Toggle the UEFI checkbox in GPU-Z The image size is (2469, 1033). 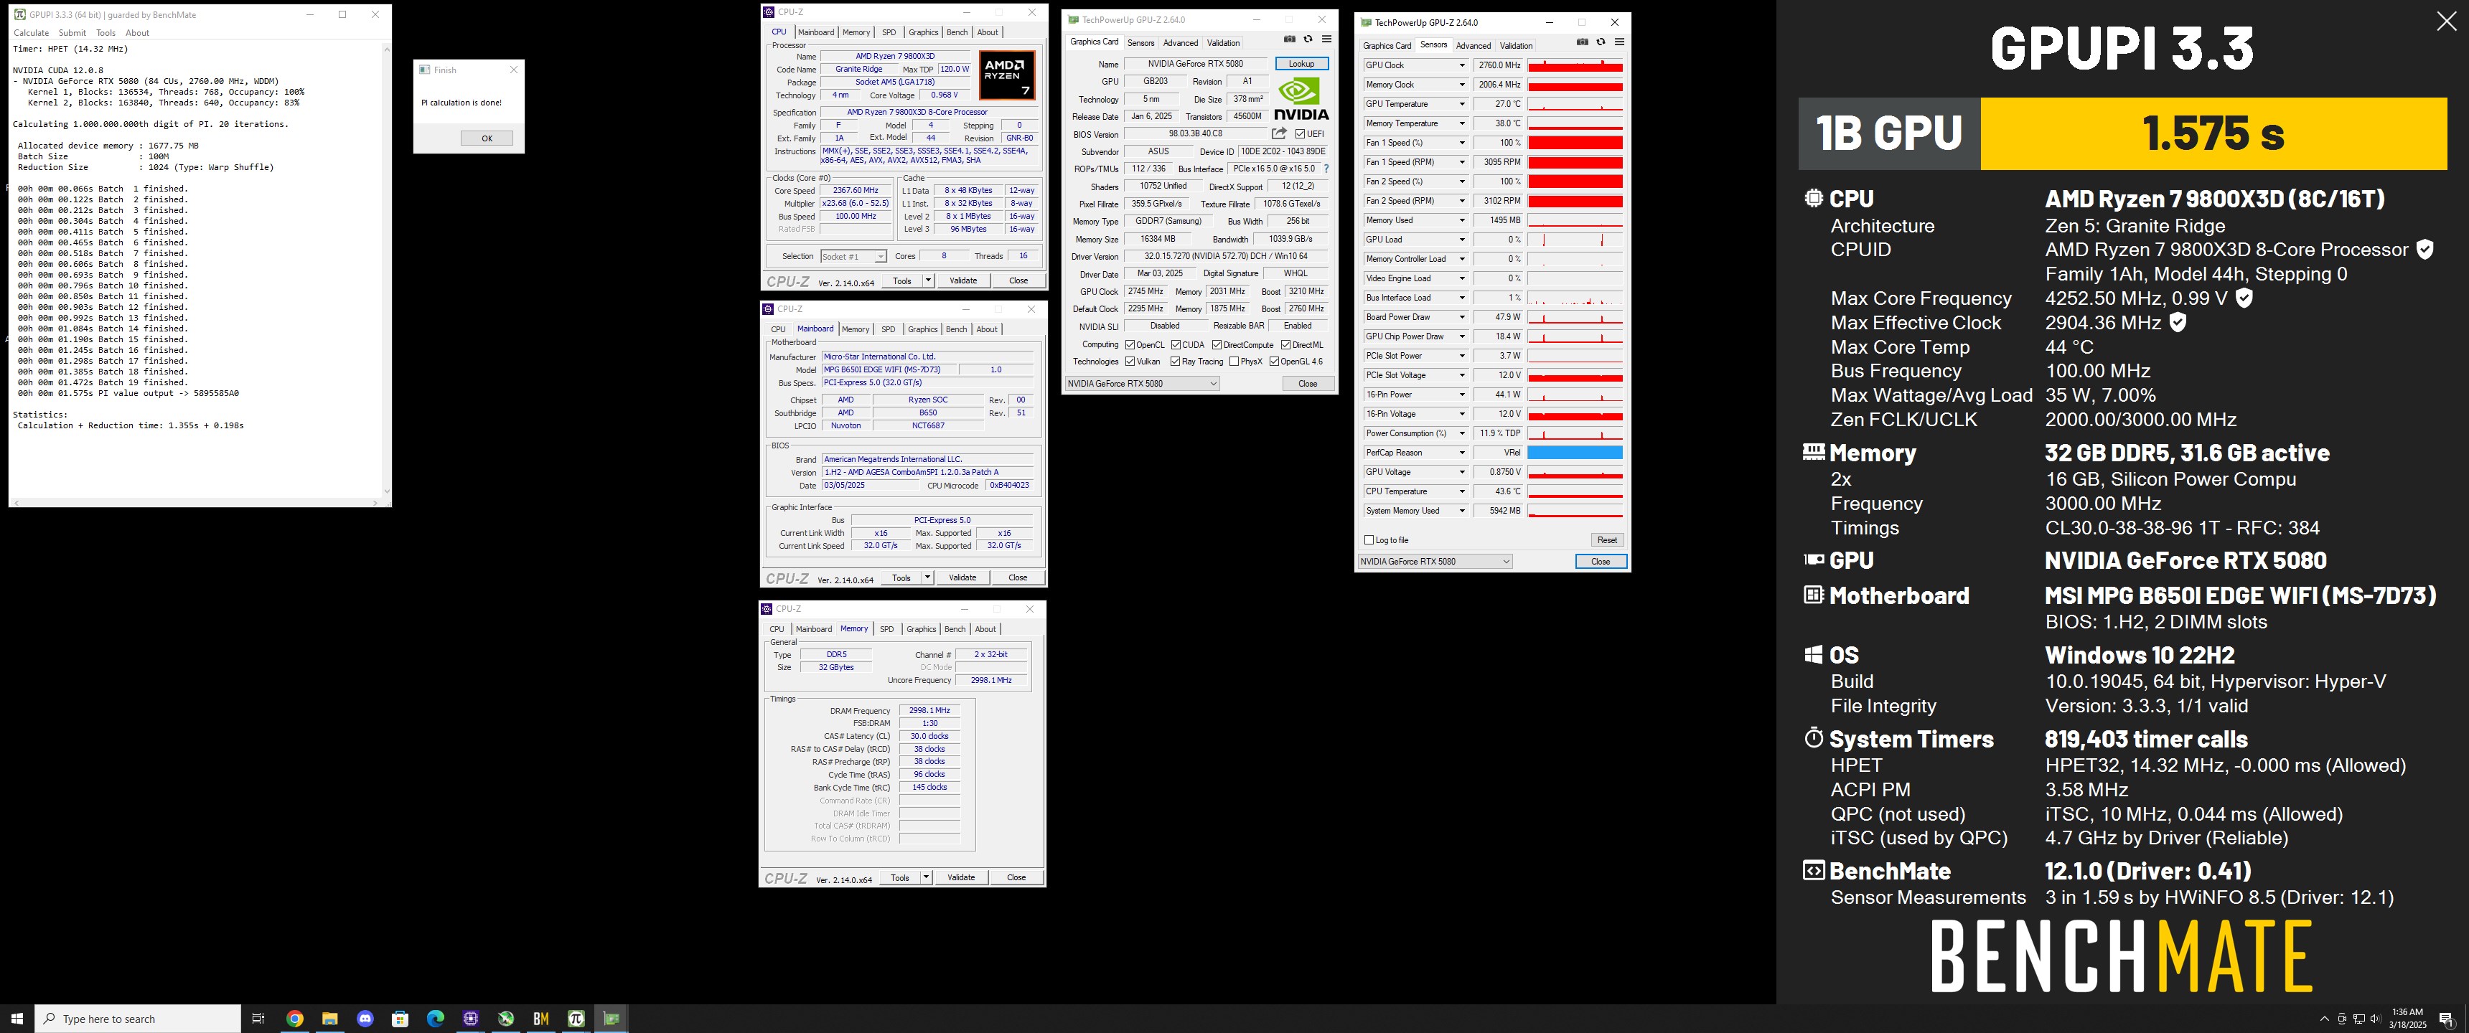pyautogui.click(x=1300, y=134)
